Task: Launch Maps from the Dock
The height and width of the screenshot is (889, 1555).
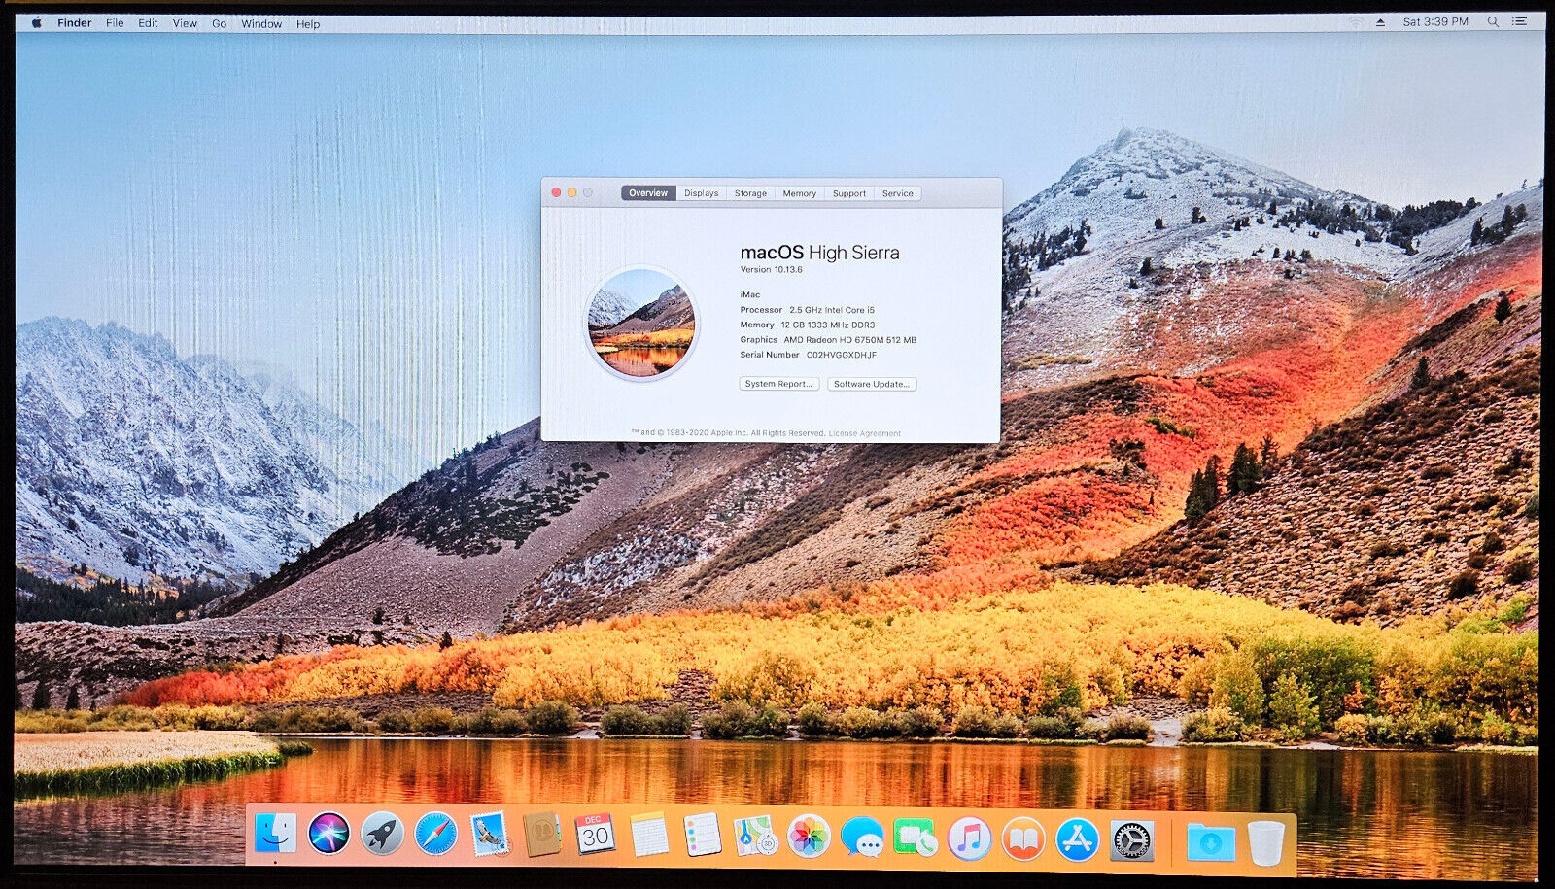Action: (x=755, y=835)
